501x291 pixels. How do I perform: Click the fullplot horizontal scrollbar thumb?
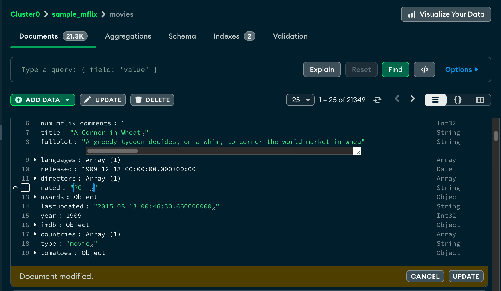[x=113, y=151]
